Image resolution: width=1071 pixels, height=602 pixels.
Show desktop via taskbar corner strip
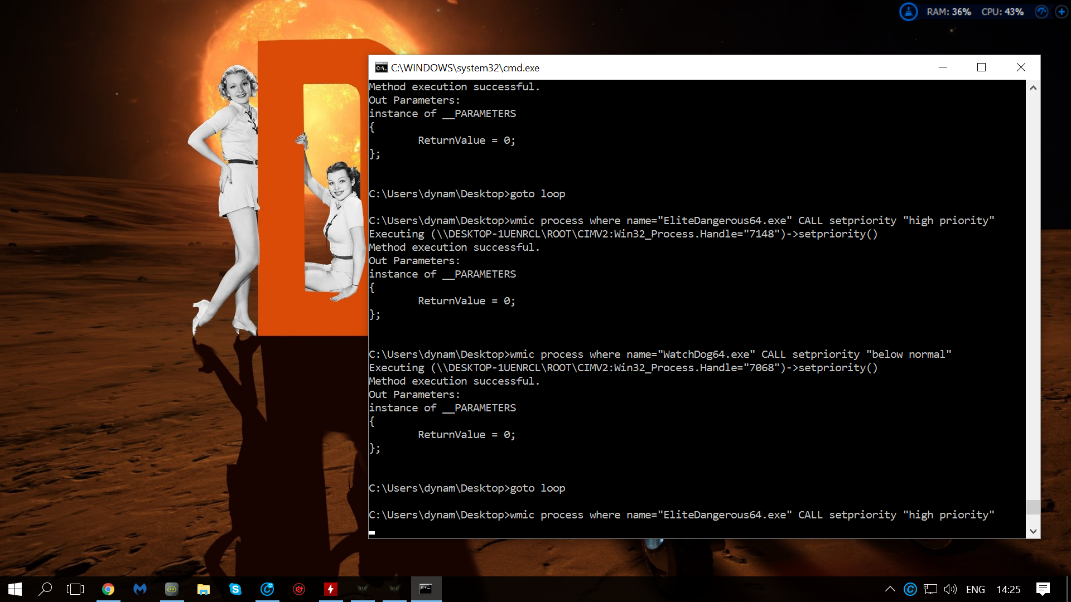click(1068, 589)
